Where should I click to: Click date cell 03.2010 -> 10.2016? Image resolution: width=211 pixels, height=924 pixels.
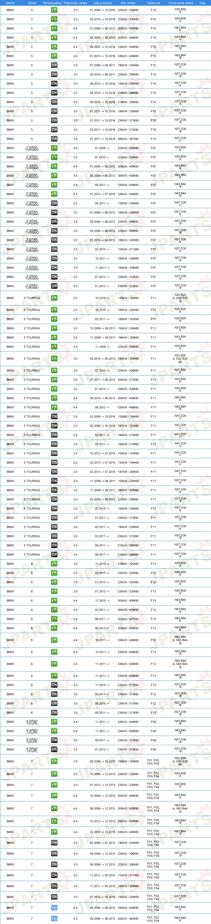pos(102,19)
